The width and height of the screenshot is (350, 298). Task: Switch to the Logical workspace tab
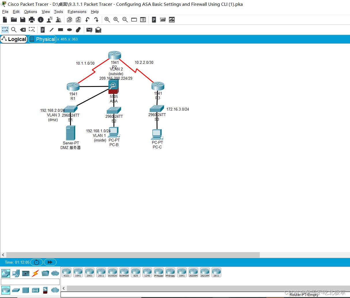(x=14, y=39)
